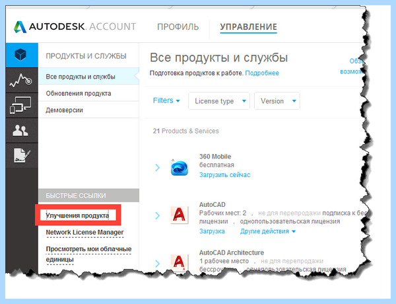Click the Все продукты и службы page heading
Viewport: 396px width, 304px height.
pos(218,57)
